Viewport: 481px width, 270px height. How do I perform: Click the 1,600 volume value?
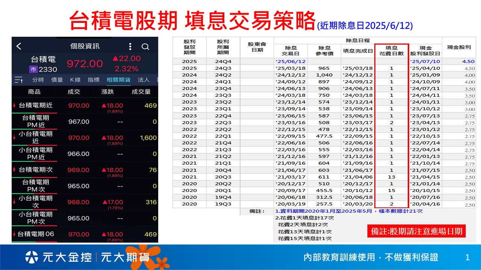pyautogui.click(x=148, y=138)
